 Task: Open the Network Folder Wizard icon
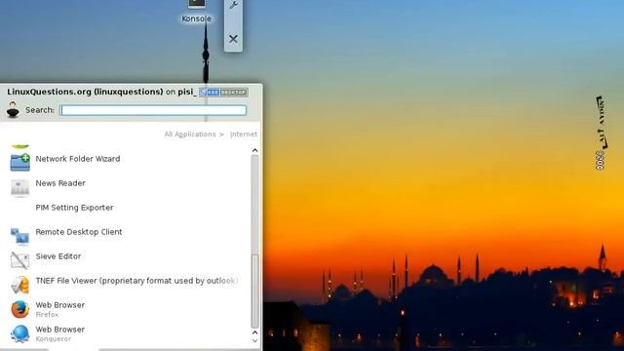coord(19,162)
